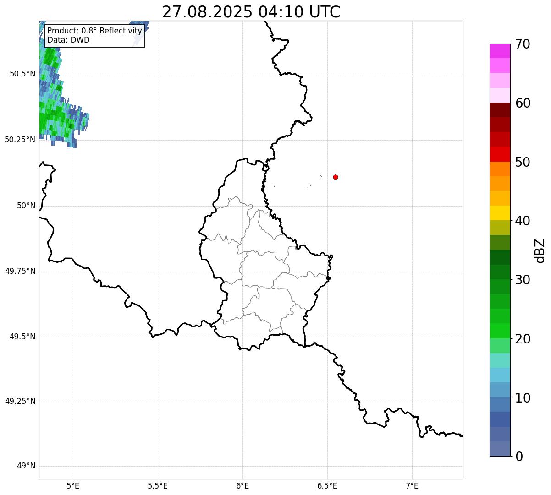Click the colorbar tick label 30
This screenshot has height=495, width=551.
click(523, 280)
